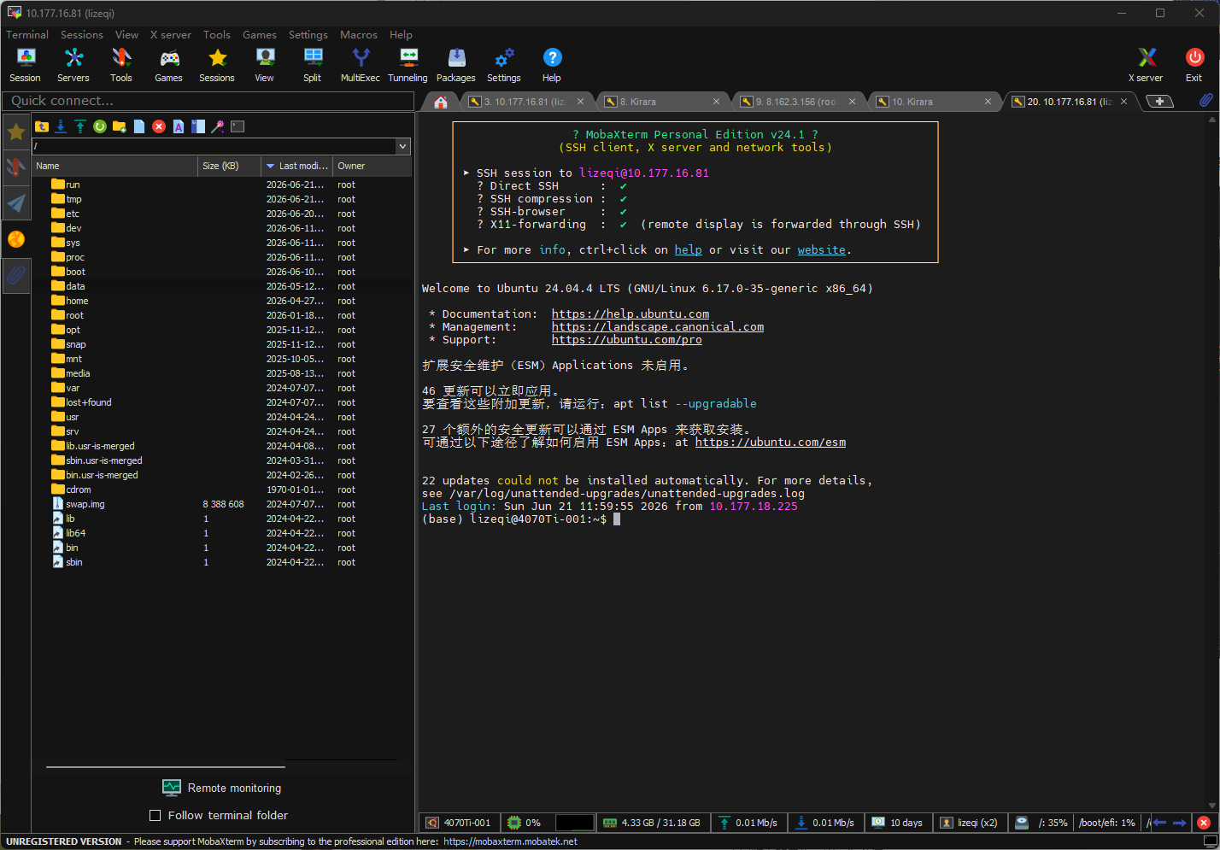Open the Sftp sidebar tab with globe icon
This screenshot has width=1220, height=850.
point(16,239)
